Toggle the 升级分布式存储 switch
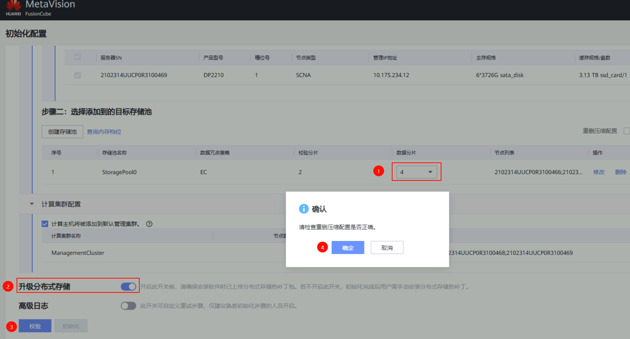 [x=129, y=287]
